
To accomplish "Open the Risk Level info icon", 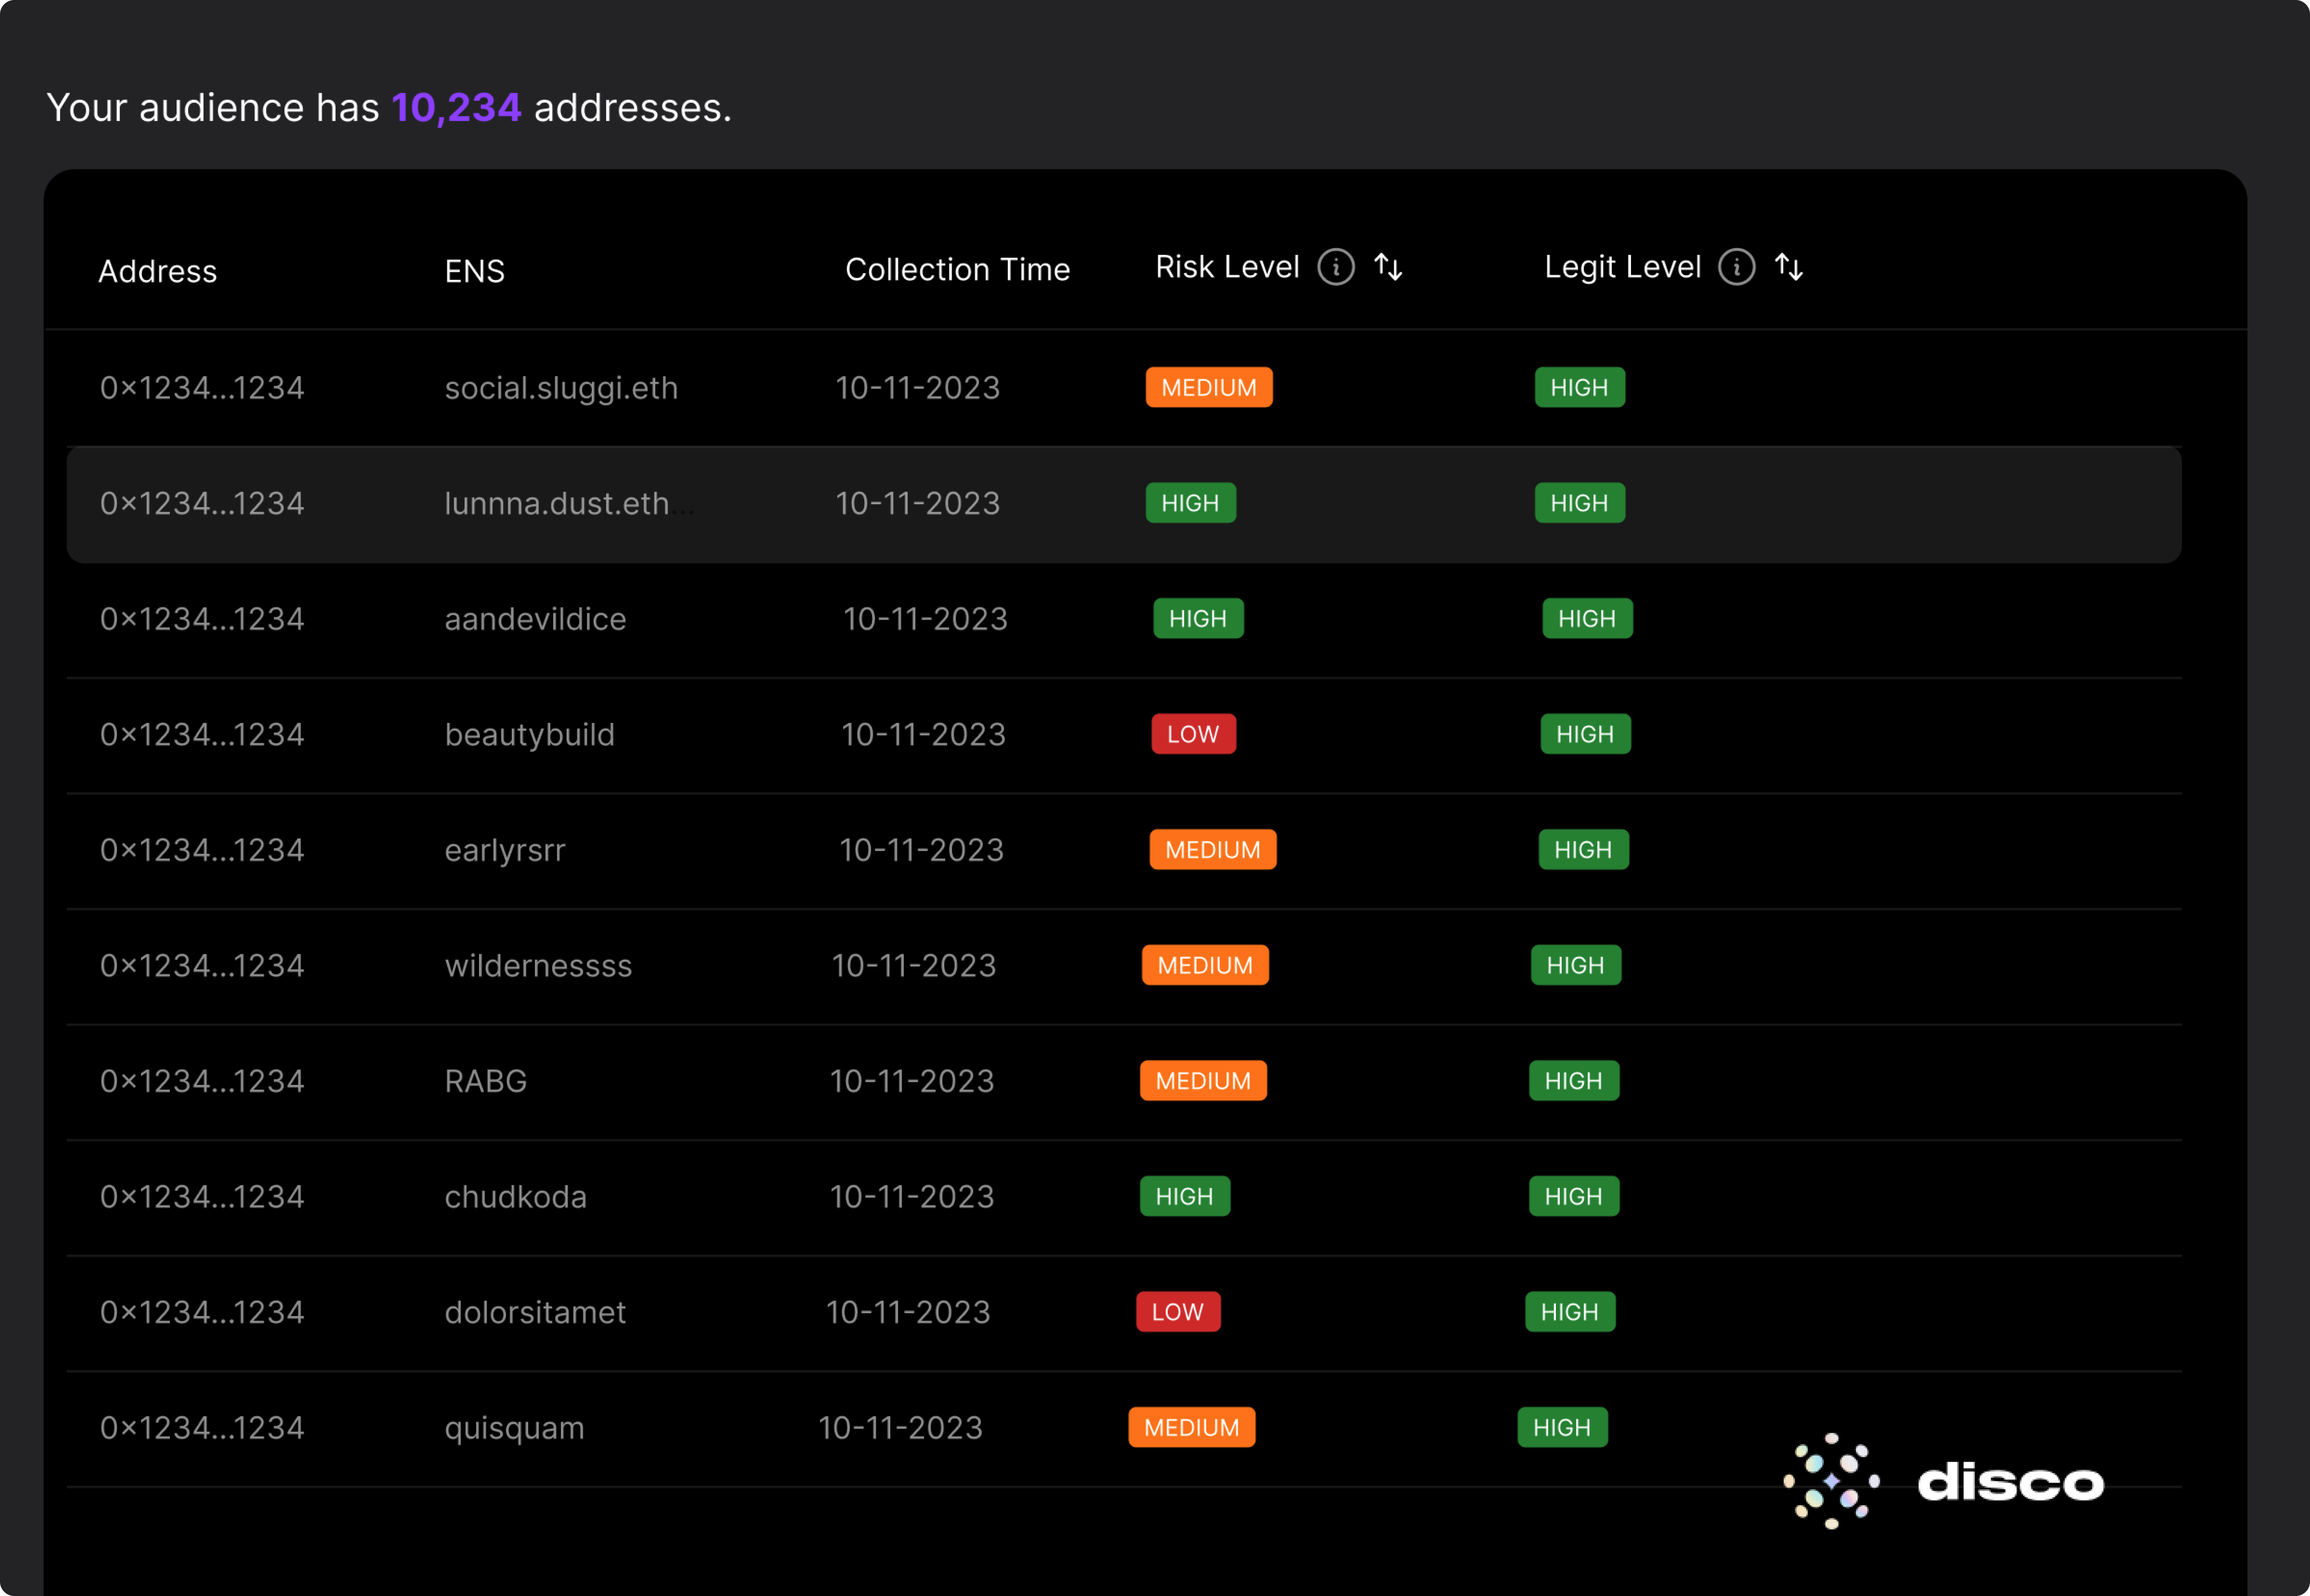I will point(1336,267).
